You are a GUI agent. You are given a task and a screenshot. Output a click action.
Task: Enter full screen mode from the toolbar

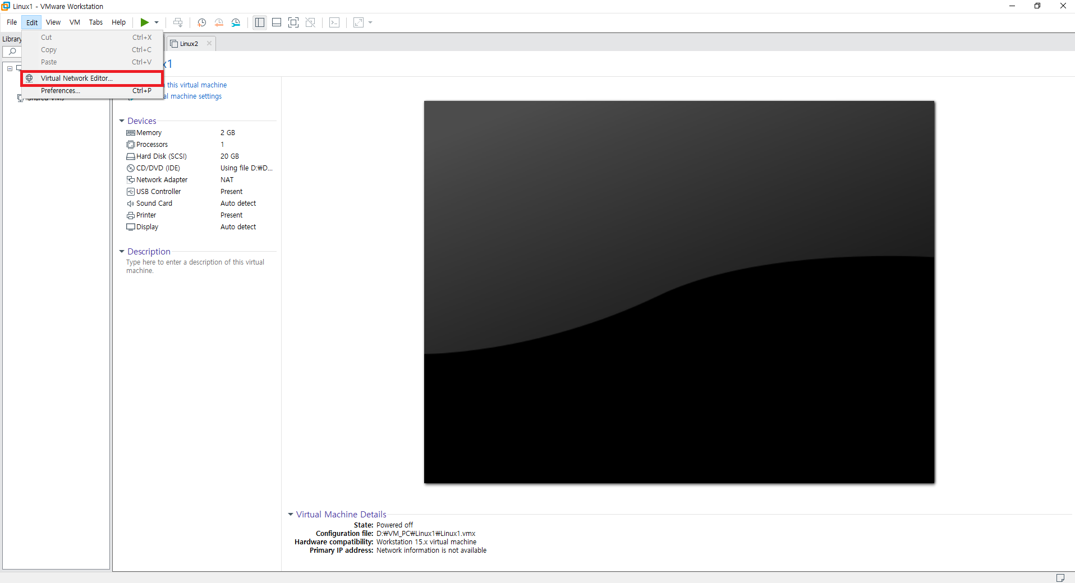(x=293, y=22)
